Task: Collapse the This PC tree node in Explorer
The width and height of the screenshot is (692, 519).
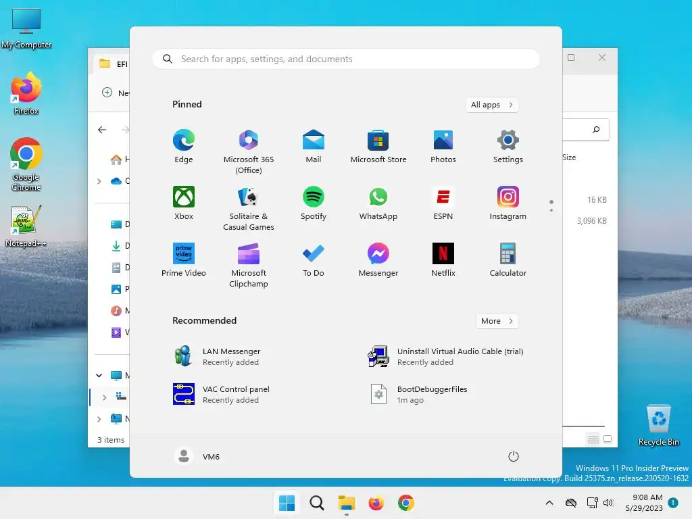Action: click(99, 376)
